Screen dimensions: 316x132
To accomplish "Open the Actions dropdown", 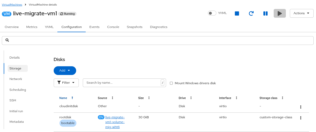I will (x=301, y=13).
